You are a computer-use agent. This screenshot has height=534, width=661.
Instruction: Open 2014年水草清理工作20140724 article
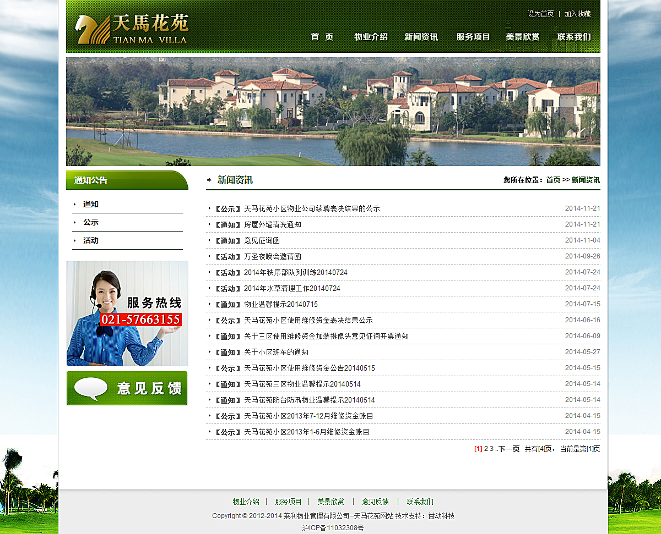coord(292,289)
